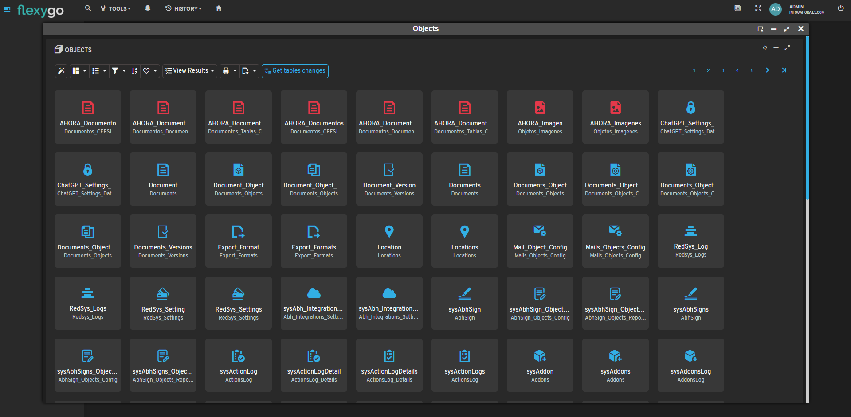The height and width of the screenshot is (417, 851).
Task: Click the magic wand toolbar icon
Action: (61, 71)
